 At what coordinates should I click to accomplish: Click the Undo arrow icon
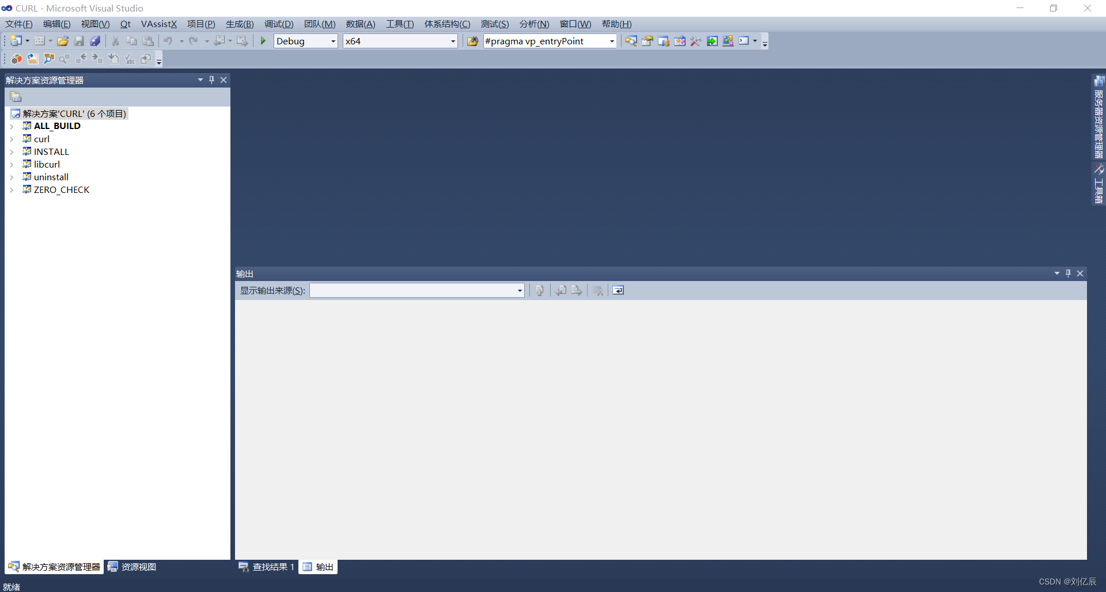pyautogui.click(x=168, y=41)
